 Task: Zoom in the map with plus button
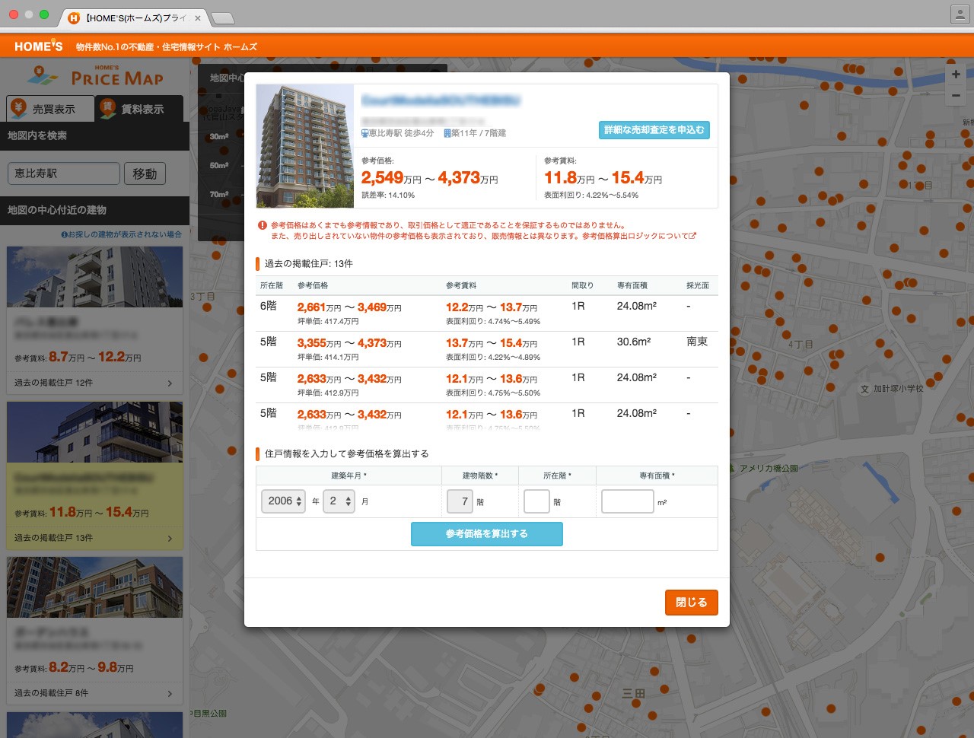pos(956,74)
